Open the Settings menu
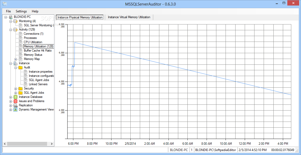 click(21, 11)
